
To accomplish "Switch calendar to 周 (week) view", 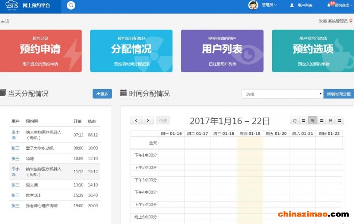I will 312,120.
